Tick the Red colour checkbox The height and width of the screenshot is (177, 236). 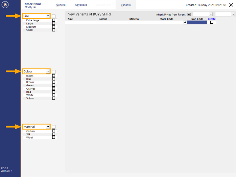click(x=53, y=92)
